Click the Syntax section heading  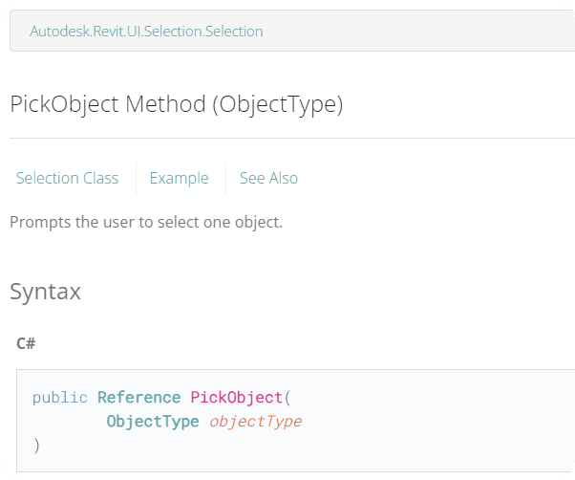45,292
